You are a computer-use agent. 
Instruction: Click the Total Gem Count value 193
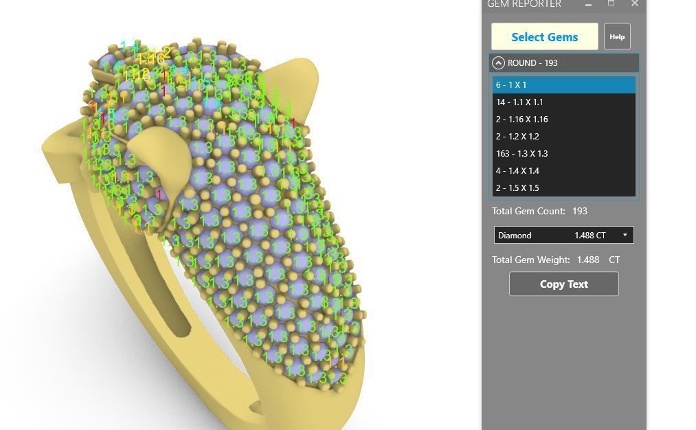(580, 212)
